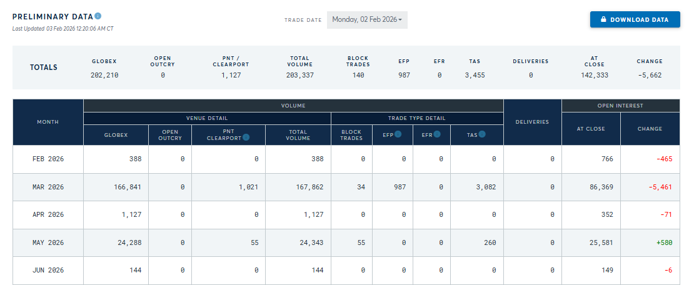Click the Last Updated timestamp text
This screenshot has height=285, width=694.
[63, 28]
